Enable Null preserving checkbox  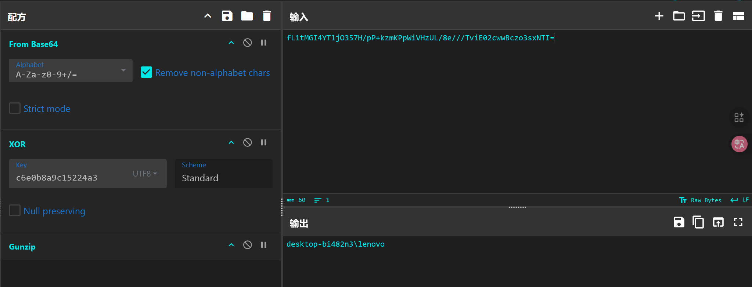click(15, 211)
